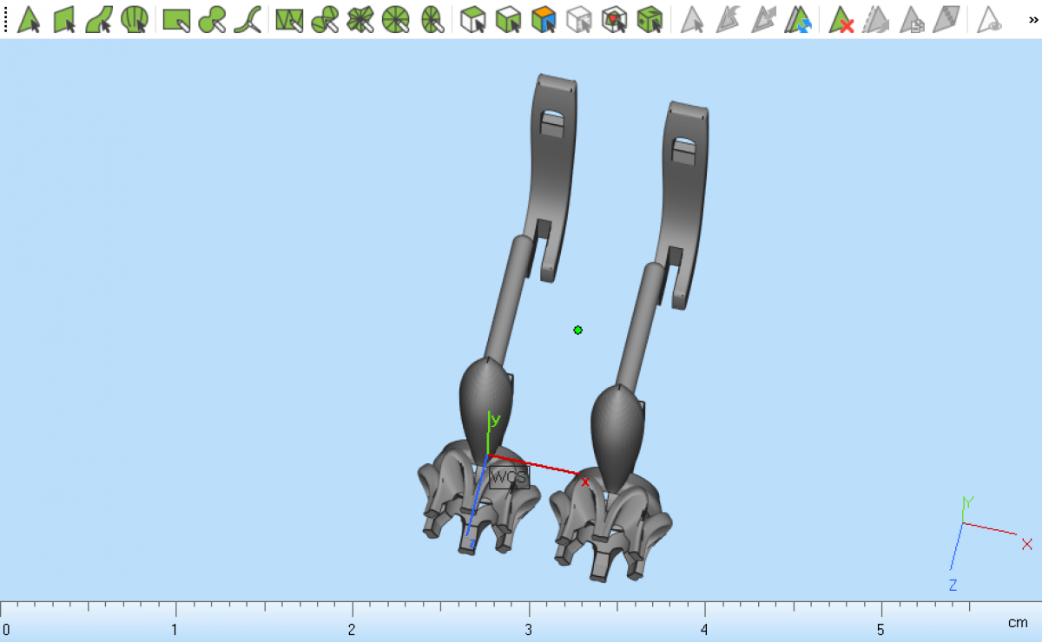
Task: Select the Mark Surface tool
Action: click(x=100, y=19)
